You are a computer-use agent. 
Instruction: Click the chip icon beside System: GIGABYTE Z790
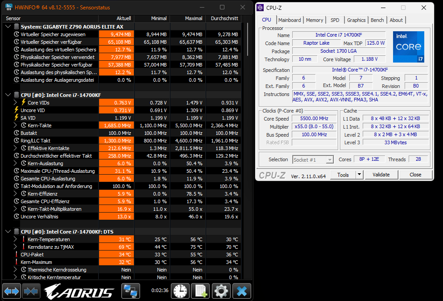pos(17,27)
